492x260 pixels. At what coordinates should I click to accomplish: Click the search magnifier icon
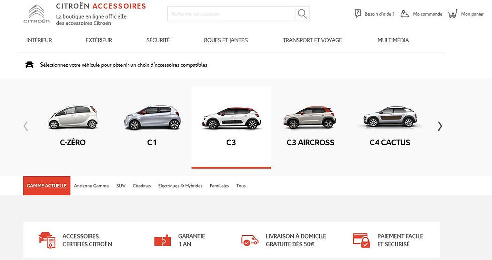302,14
